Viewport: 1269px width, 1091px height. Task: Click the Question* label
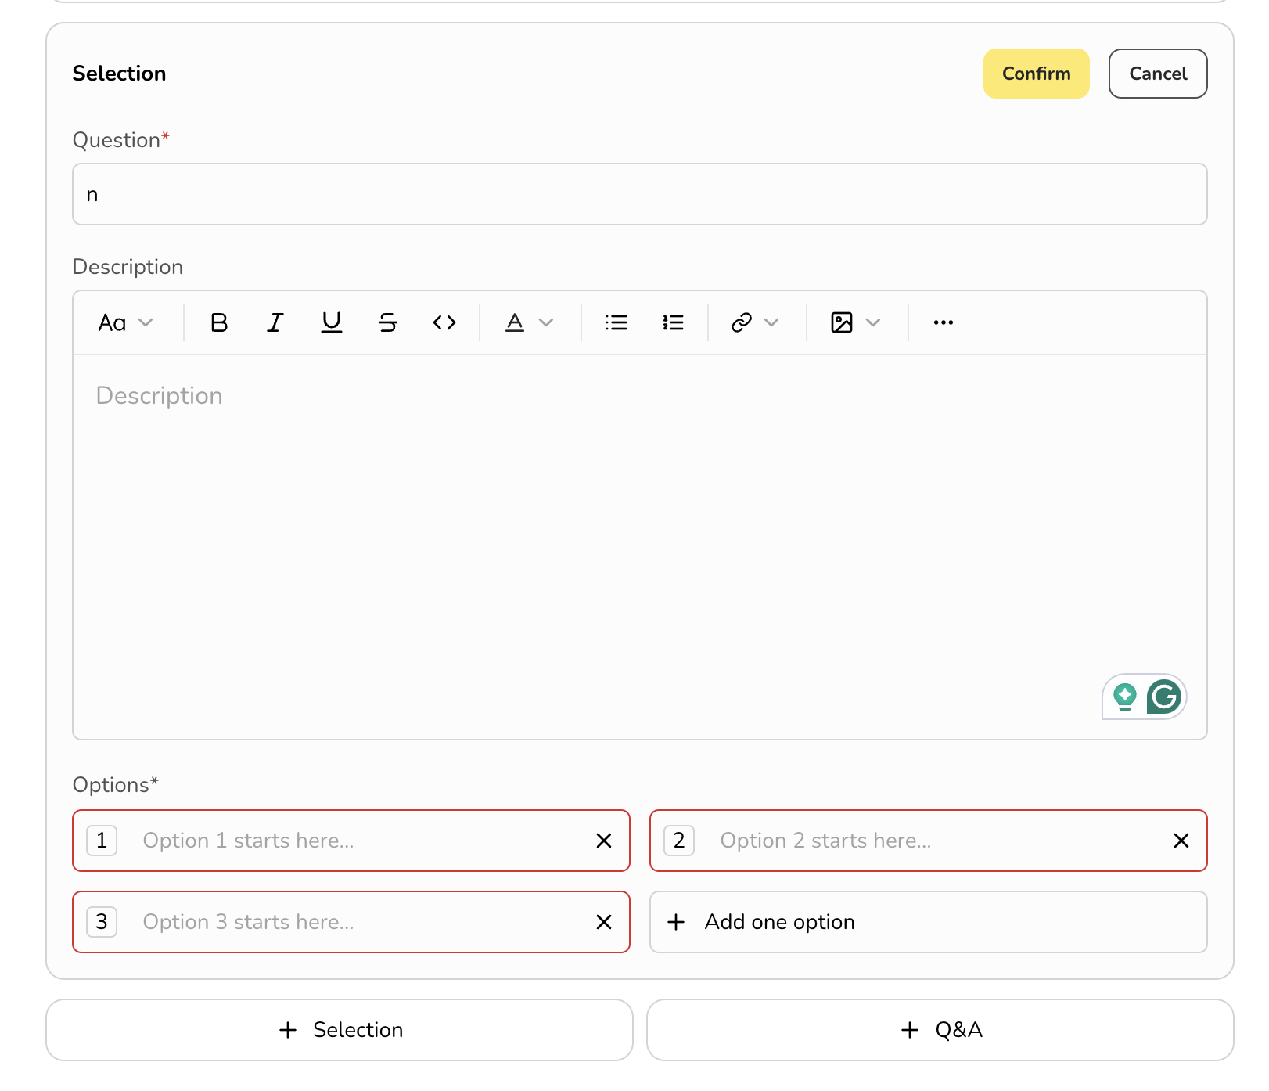pos(120,140)
